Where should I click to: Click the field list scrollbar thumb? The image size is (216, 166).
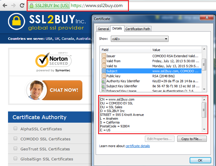[204, 65]
